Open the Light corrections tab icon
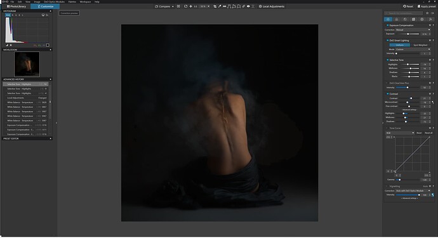The height and width of the screenshot is (238, 438). coord(388,19)
